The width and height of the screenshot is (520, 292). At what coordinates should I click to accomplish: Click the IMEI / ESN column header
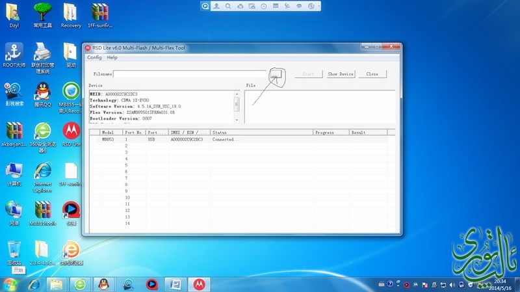point(189,133)
